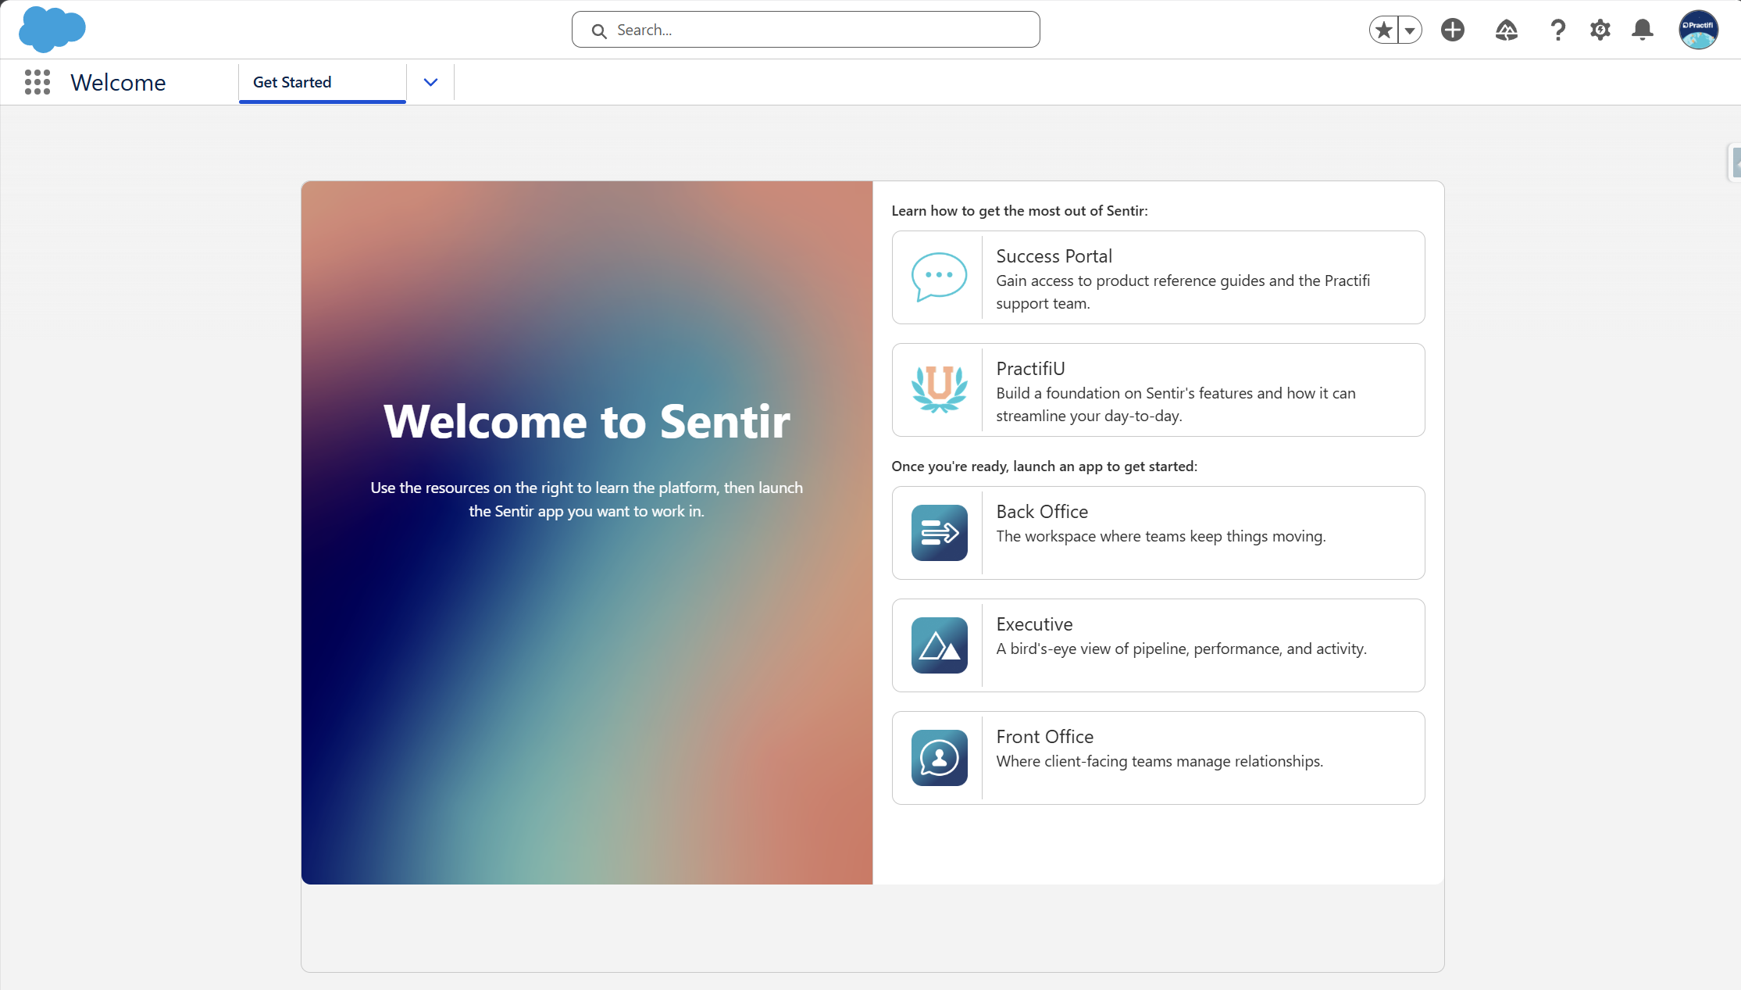Click the Front Office person icon

(x=939, y=758)
